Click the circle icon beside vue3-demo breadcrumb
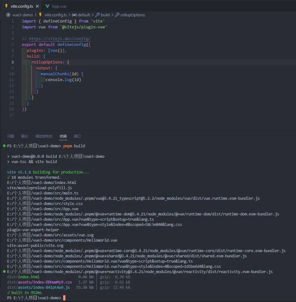 (x=8, y=15)
